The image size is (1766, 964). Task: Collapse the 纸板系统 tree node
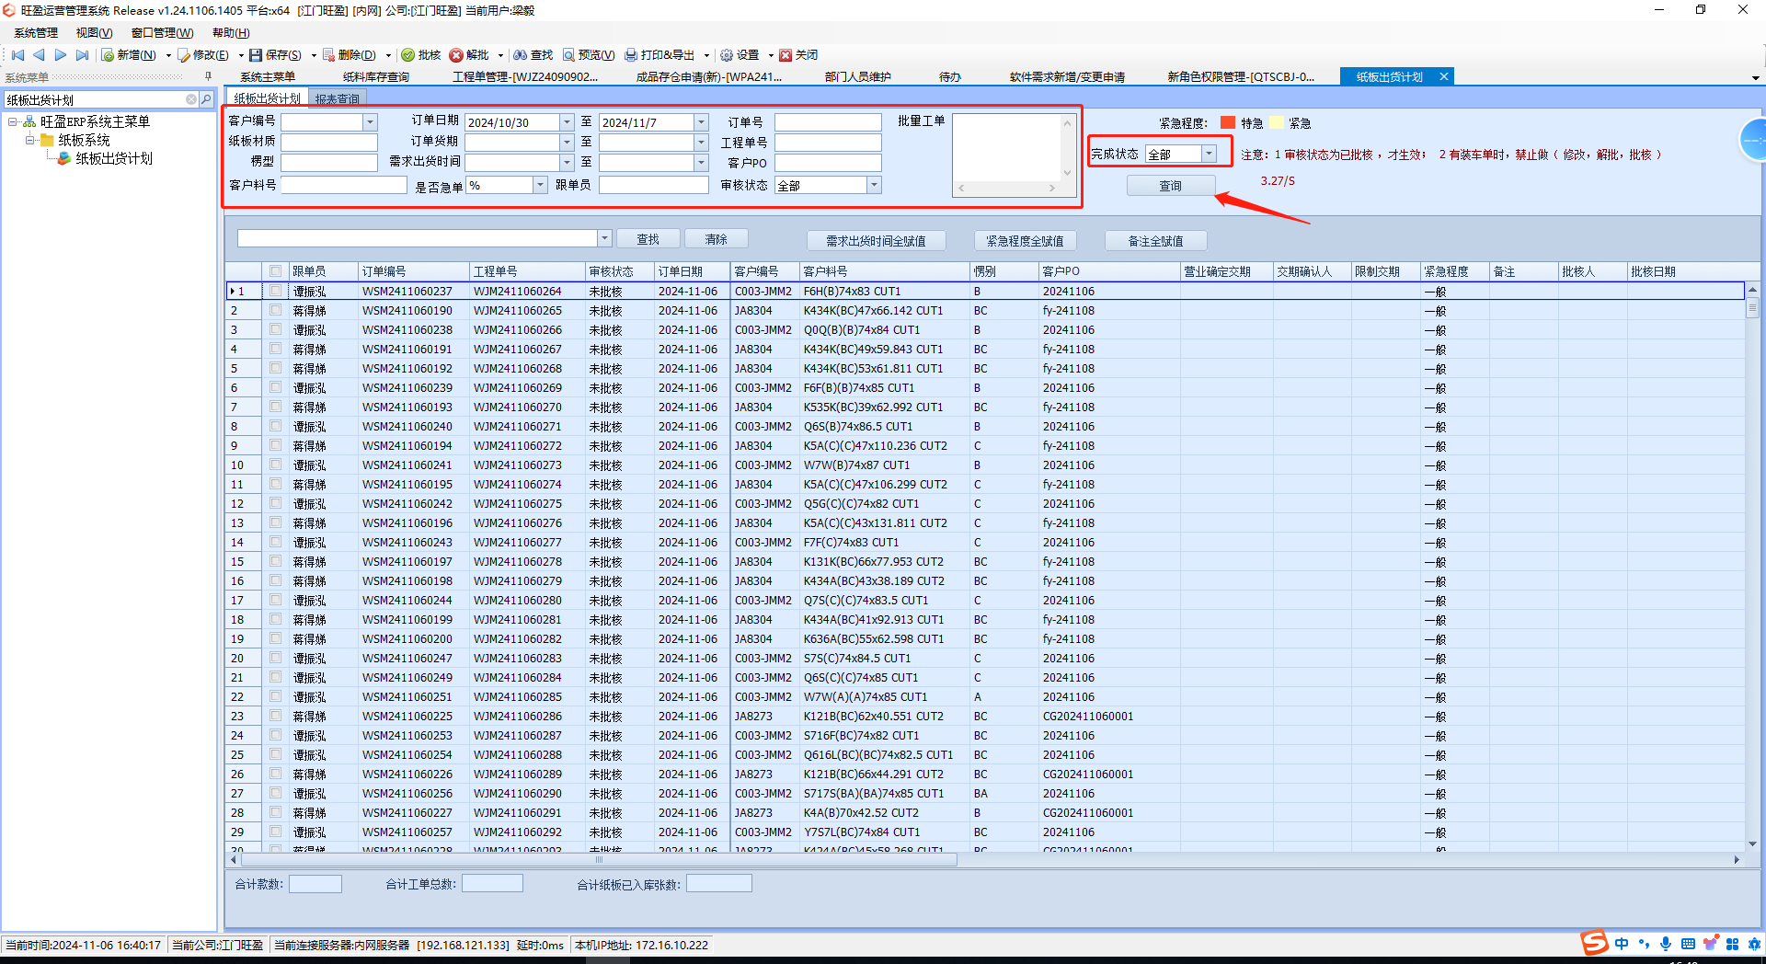pos(30,140)
